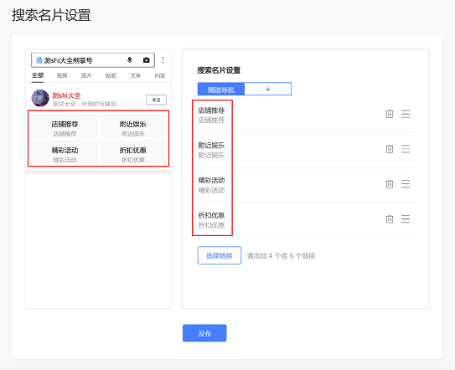Click the 测shi大全 avatar thumbnail

pyautogui.click(x=40, y=98)
